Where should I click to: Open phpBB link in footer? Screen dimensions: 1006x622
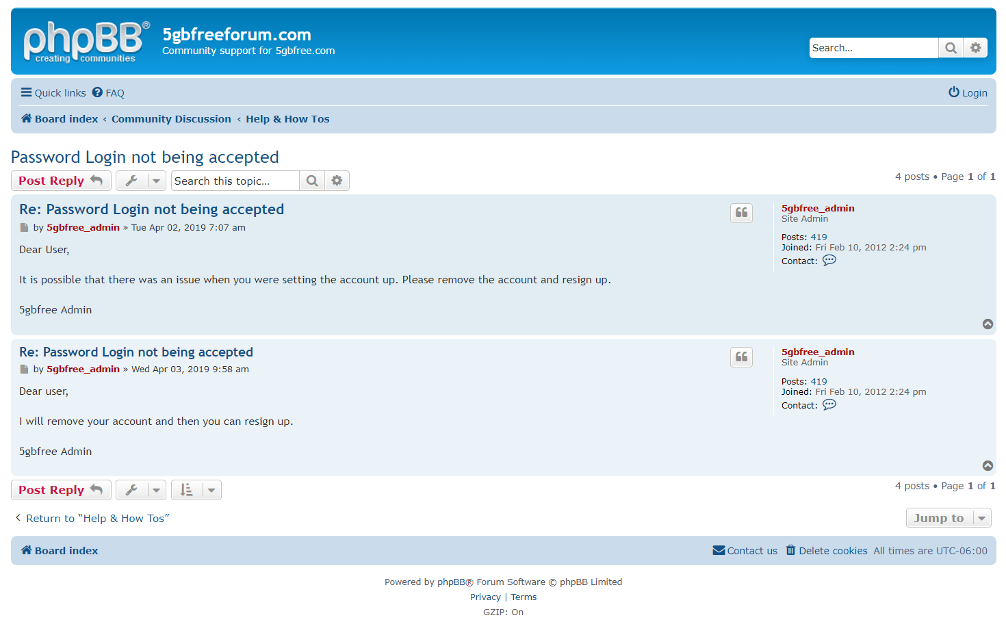(451, 582)
